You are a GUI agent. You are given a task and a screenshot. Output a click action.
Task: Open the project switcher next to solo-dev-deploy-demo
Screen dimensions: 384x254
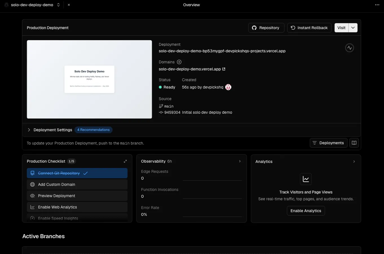click(58, 5)
